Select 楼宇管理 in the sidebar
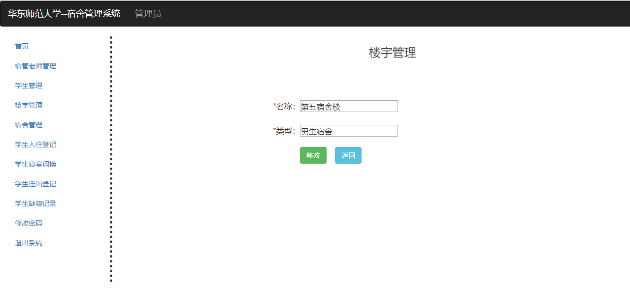 (x=29, y=105)
